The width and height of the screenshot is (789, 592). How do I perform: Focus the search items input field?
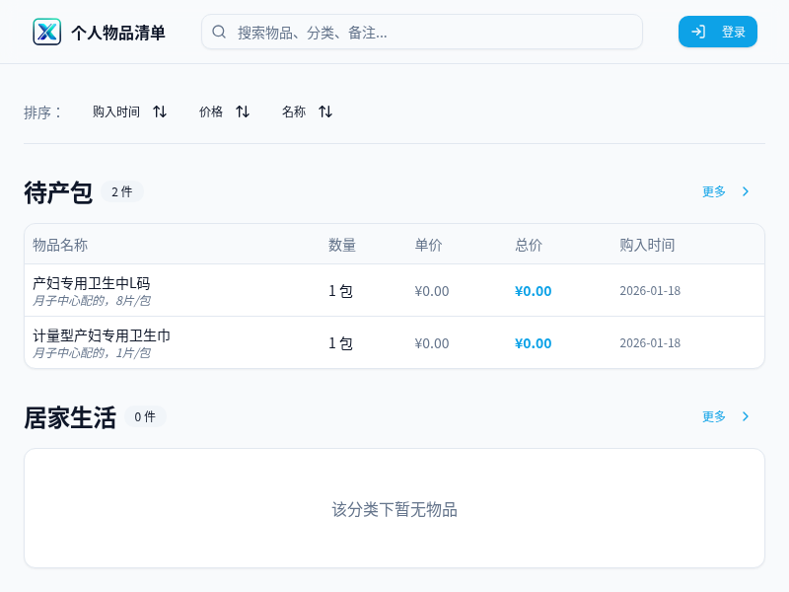pyautogui.click(x=434, y=32)
